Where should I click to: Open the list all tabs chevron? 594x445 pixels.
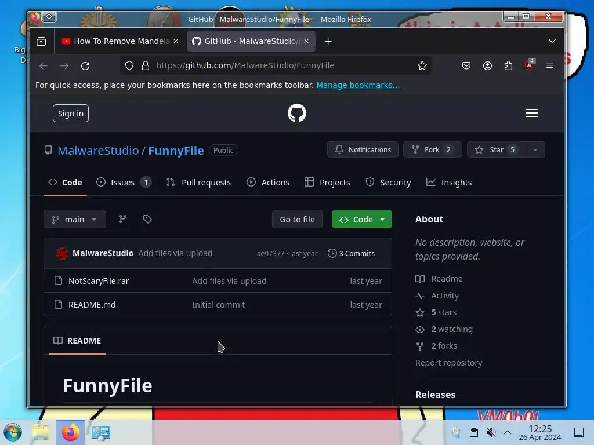552,41
